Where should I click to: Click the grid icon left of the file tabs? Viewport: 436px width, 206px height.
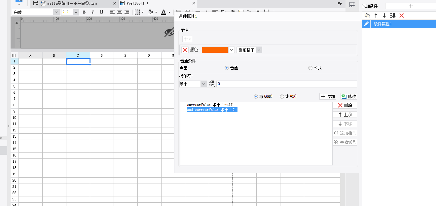pyautogui.click(x=36, y=3)
